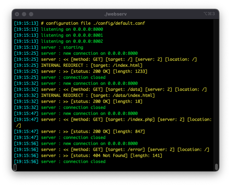Click the 404 Not Found length 141 line

pos(88,156)
